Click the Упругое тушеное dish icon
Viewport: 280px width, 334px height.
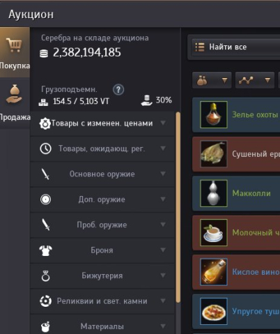214,311
